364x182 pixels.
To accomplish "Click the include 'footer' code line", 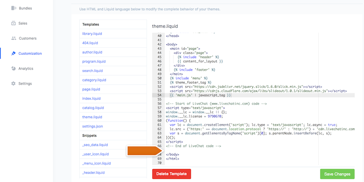I will pos(195,69).
